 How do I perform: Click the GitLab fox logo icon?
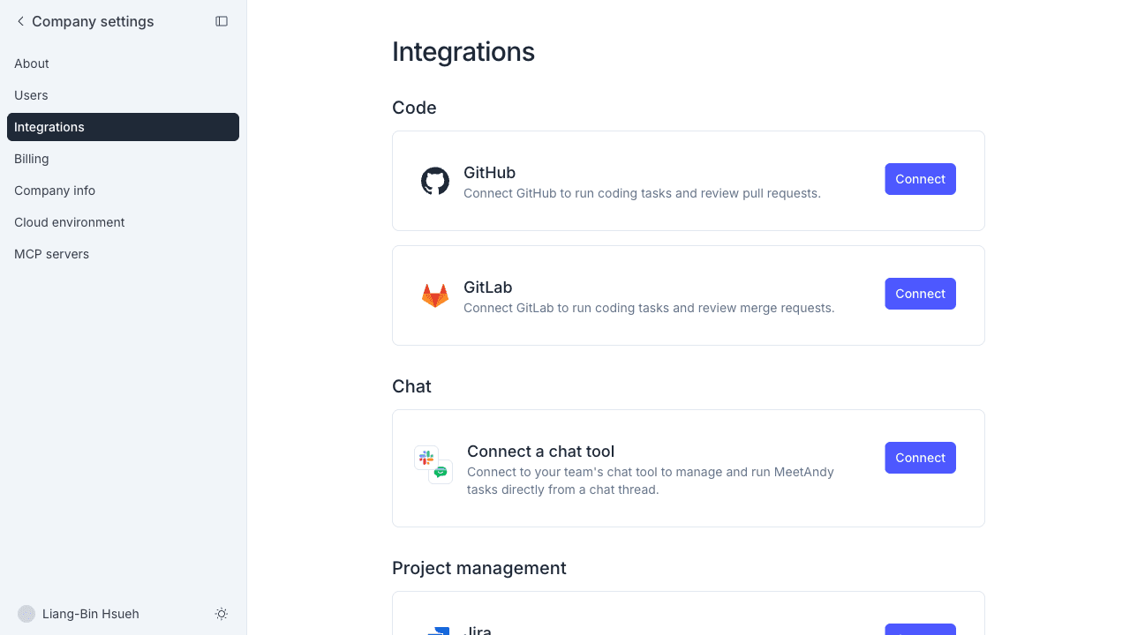pyautogui.click(x=435, y=295)
